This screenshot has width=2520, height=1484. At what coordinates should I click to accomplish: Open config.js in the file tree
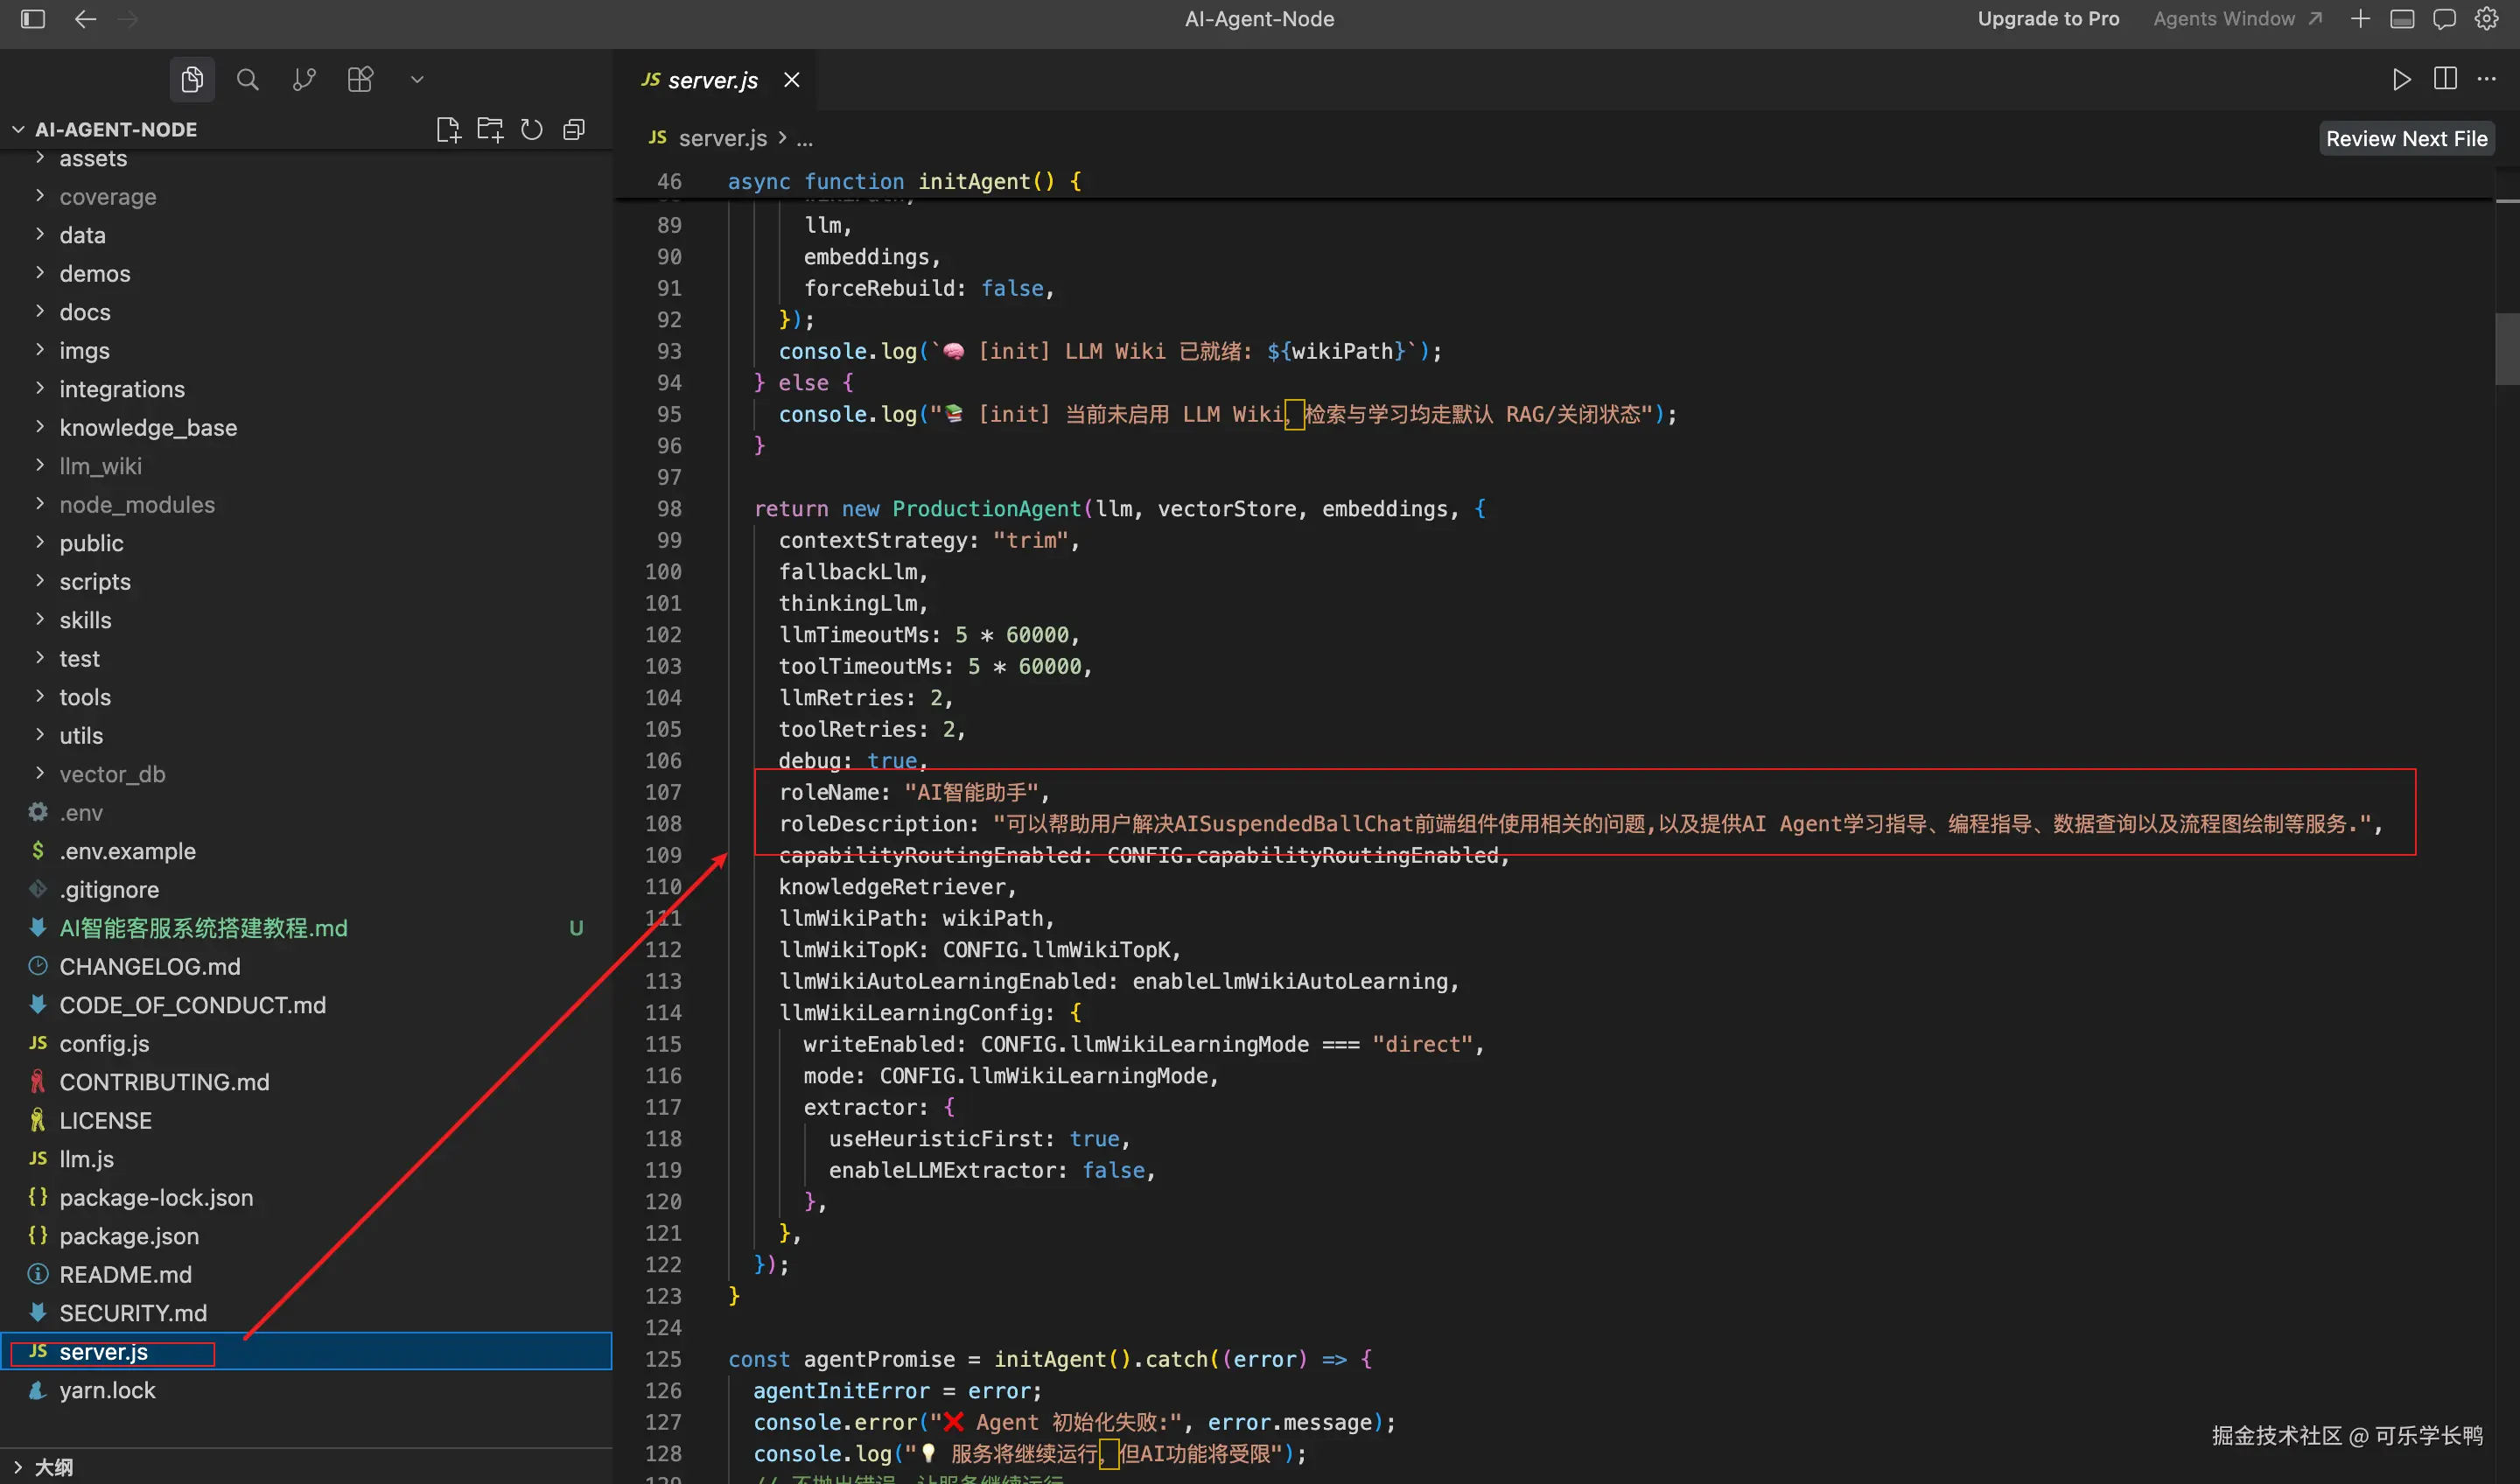(x=104, y=1044)
